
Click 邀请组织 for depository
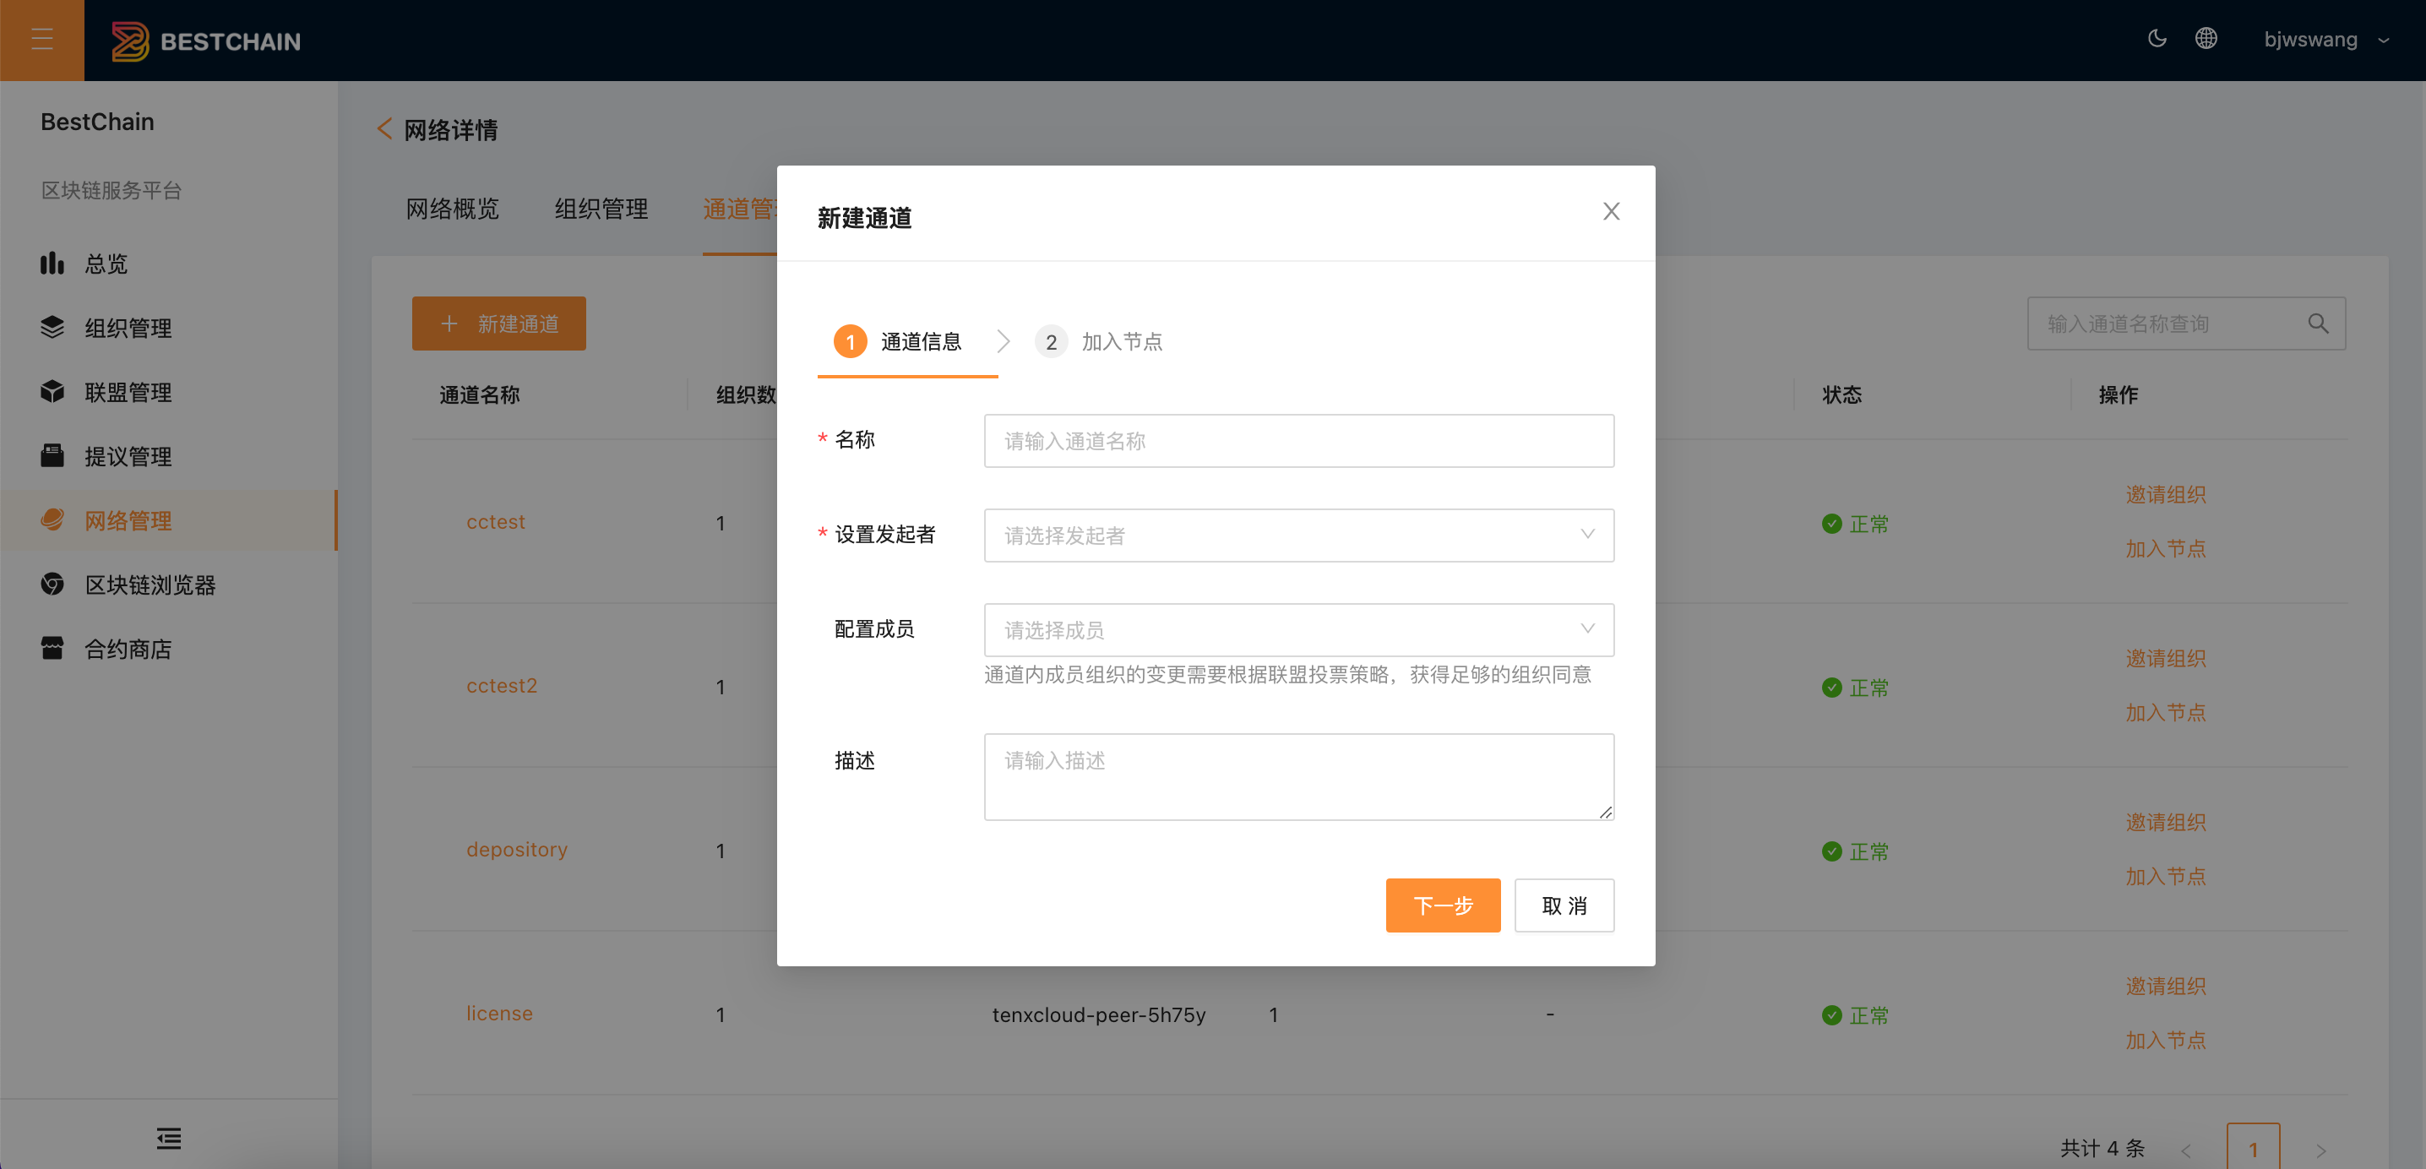(x=2165, y=823)
